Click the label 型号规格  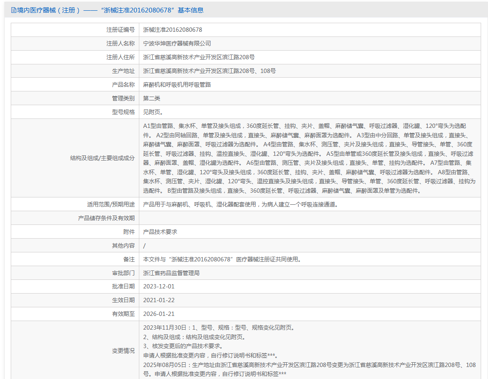click(123, 112)
